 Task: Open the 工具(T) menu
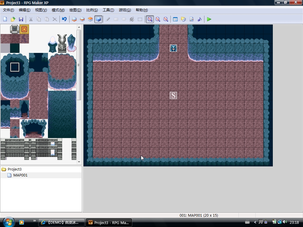pyautogui.click(x=108, y=10)
